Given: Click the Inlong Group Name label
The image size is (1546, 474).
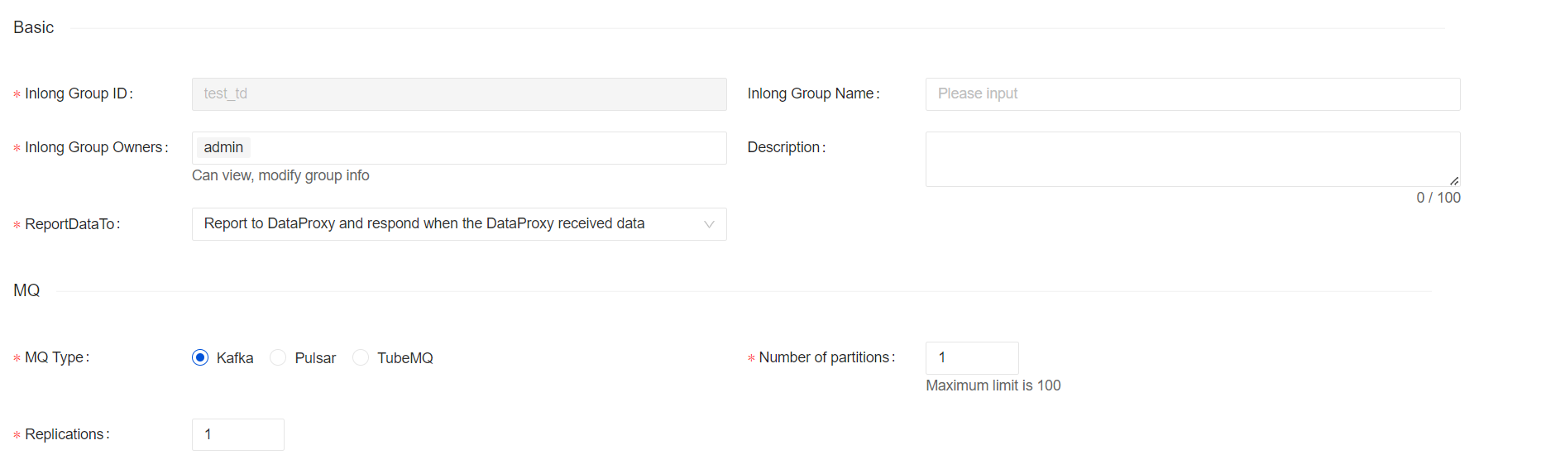Looking at the screenshot, I should tap(811, 93).
